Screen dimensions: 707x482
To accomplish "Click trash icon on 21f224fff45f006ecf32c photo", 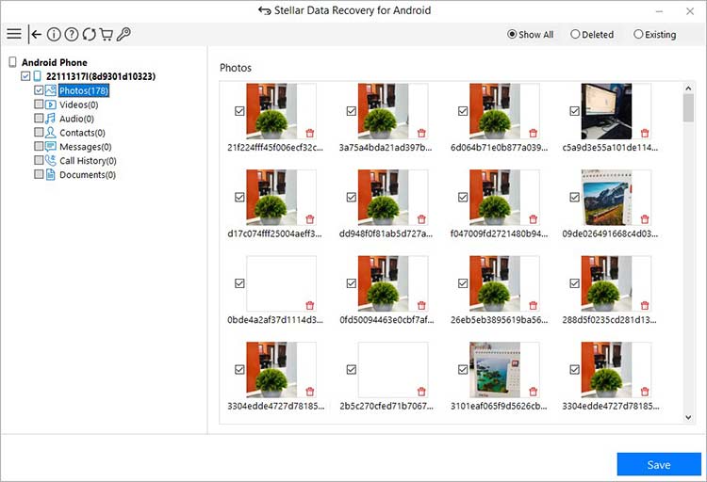I will click(x=310, y=133).
